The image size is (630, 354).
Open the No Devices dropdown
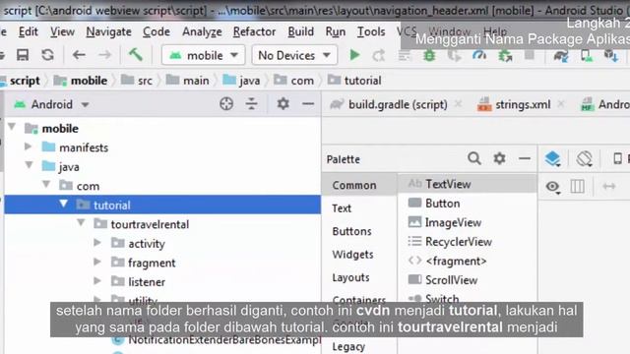294,55
